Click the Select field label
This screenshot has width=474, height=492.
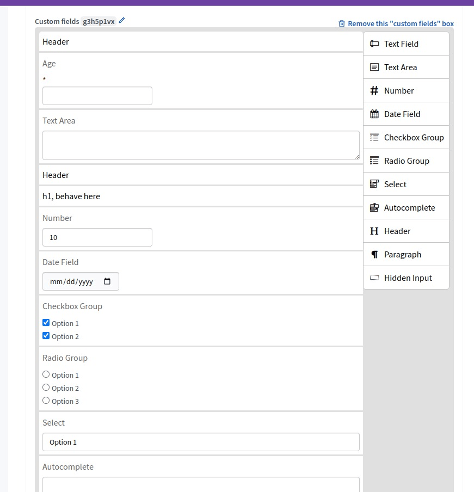click(54, 423)
